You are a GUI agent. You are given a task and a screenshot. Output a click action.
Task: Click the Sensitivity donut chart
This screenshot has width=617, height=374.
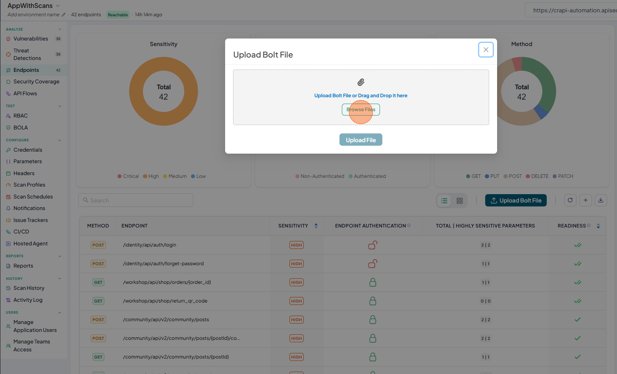coord(164,91)
